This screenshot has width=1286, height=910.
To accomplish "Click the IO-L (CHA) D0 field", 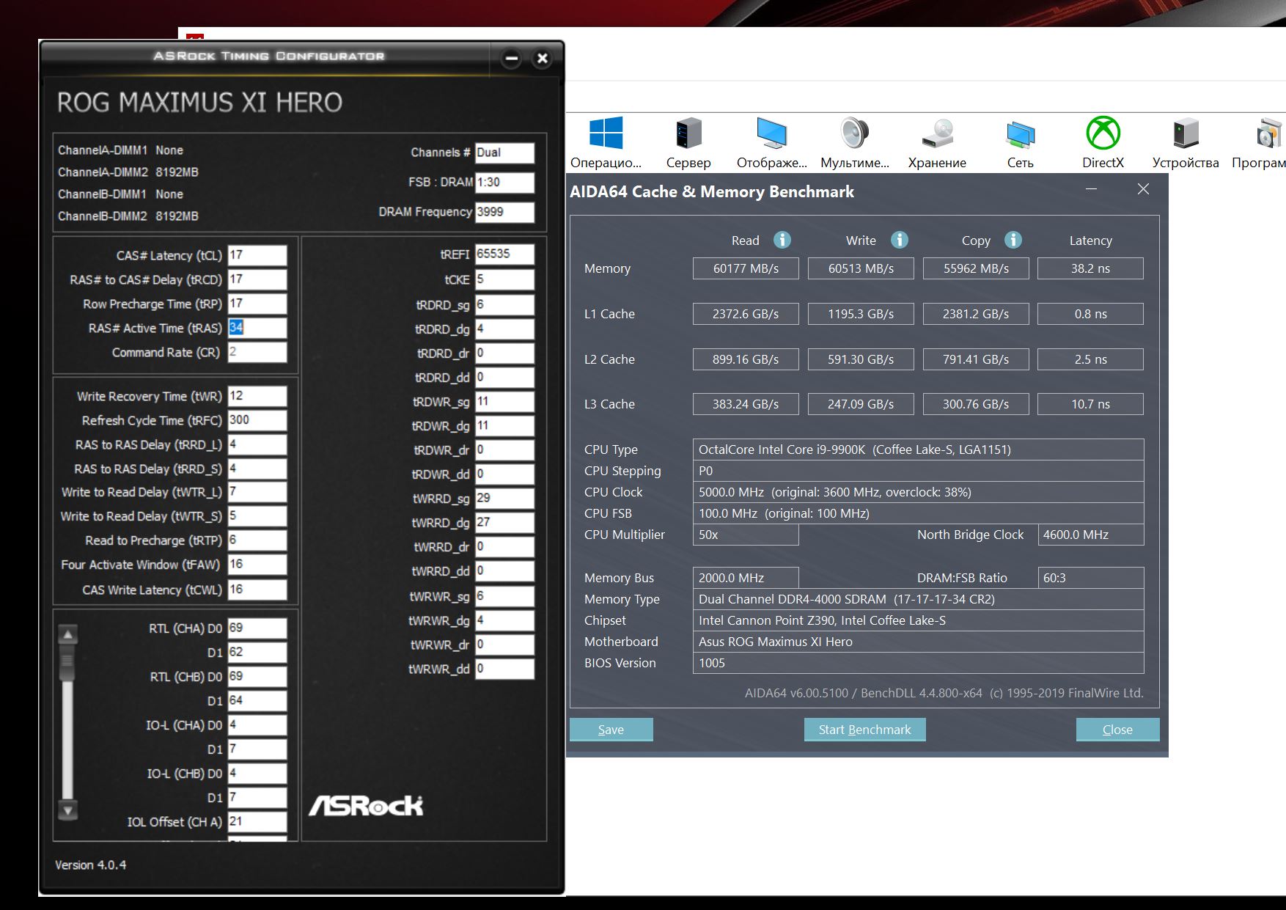I will click(257, 725).
